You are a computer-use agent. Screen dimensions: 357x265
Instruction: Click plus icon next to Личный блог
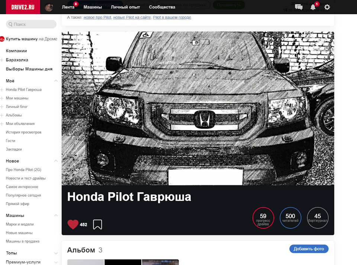point(1,107)
